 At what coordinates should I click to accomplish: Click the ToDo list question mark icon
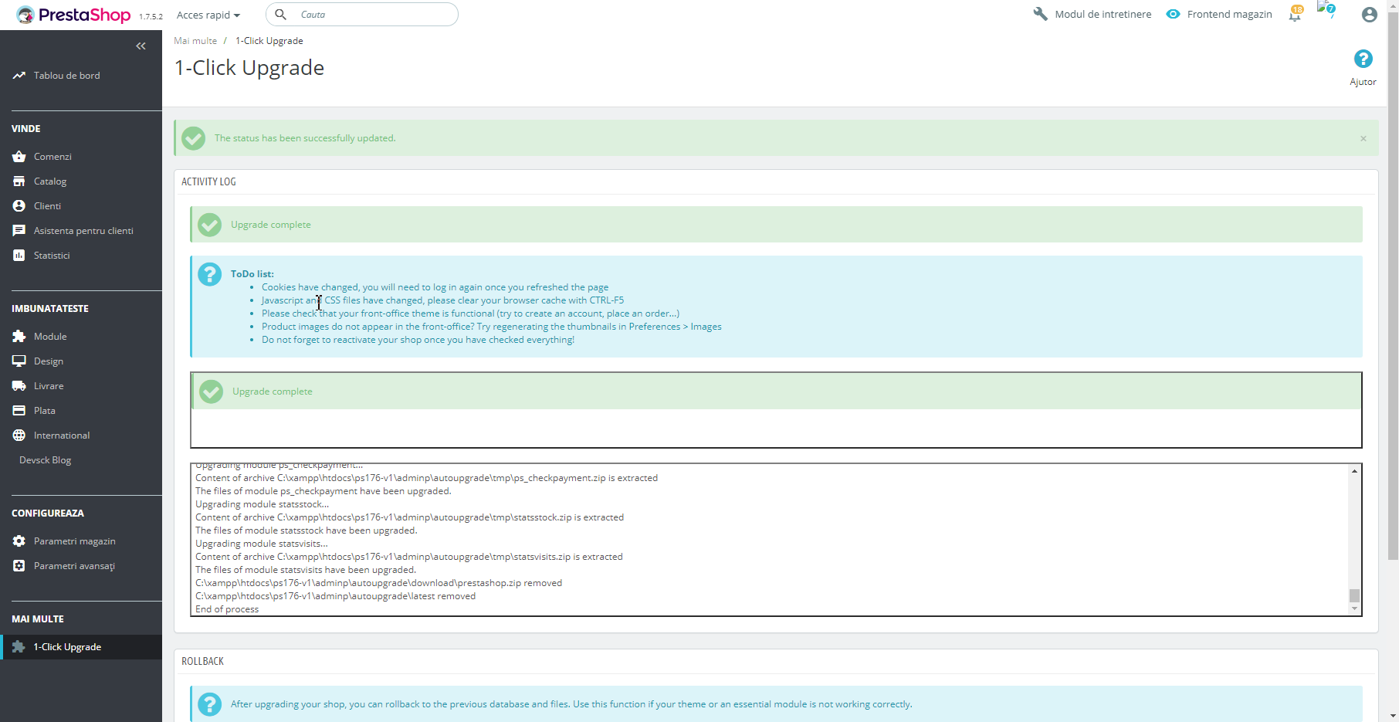coord(209,274)
